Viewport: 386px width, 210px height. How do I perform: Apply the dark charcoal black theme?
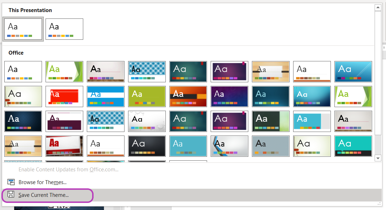(147, 146)
